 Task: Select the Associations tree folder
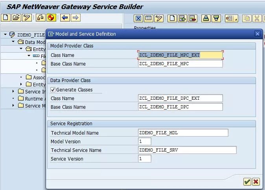(x=39, y=77)
